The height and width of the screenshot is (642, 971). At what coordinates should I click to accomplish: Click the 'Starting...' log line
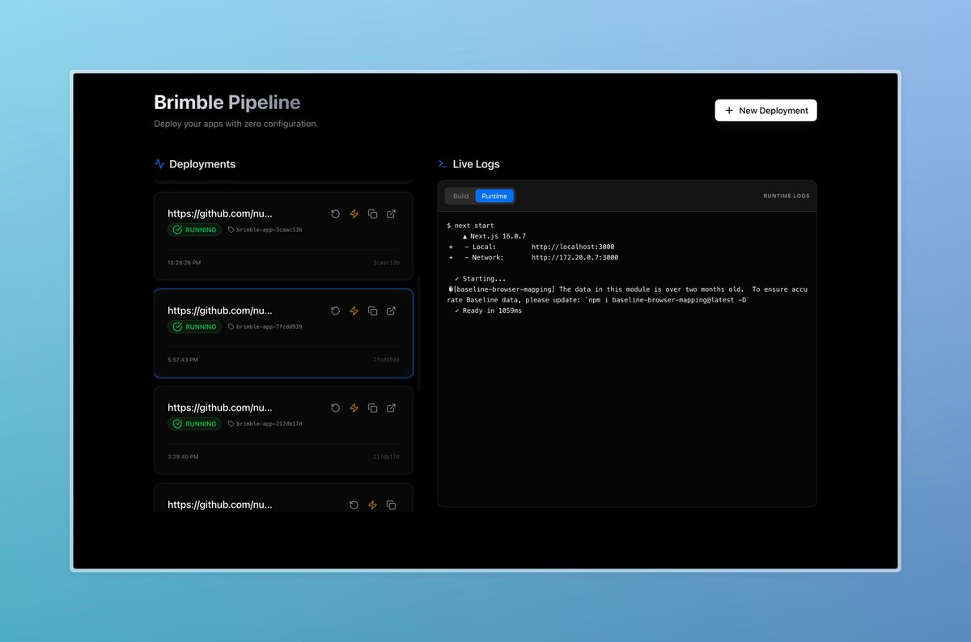[480, 279]
